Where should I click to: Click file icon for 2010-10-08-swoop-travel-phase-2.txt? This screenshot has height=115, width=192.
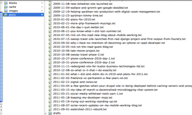50,55
